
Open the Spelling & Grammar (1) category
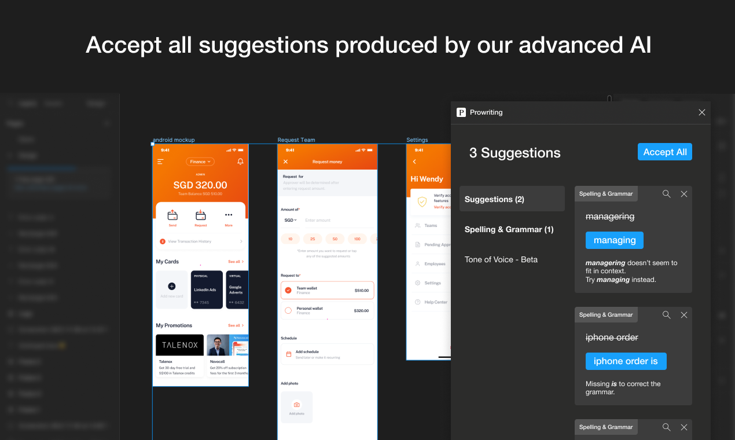[x=509, y=229]
